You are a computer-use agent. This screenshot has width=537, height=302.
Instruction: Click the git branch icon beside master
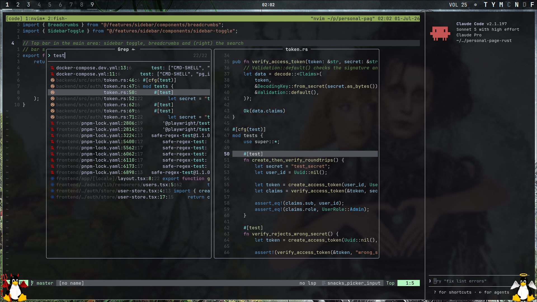click(x=32, y=283)
